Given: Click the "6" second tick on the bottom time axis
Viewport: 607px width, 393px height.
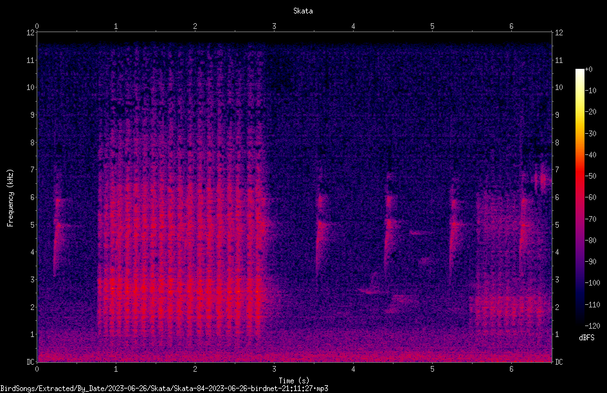Looking at the screenshot, I should coord(511,369).
